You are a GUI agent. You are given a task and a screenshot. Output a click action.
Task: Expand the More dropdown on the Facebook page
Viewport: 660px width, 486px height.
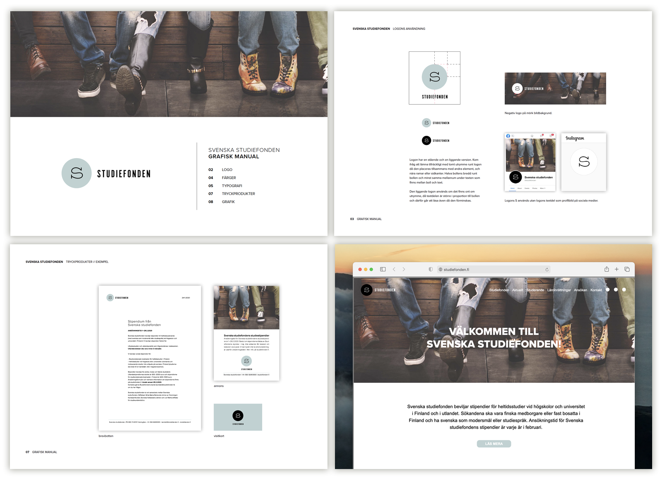(x=542, y=188)
